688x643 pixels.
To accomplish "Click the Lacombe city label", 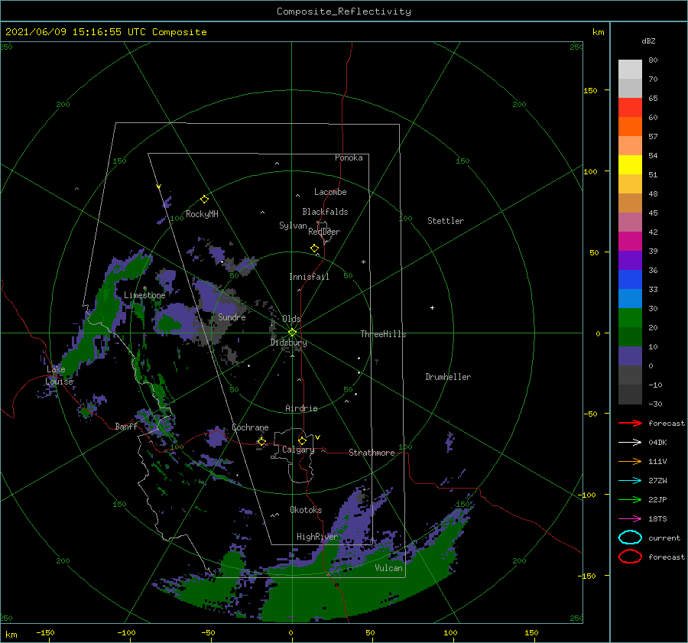I will pos(330,192).
